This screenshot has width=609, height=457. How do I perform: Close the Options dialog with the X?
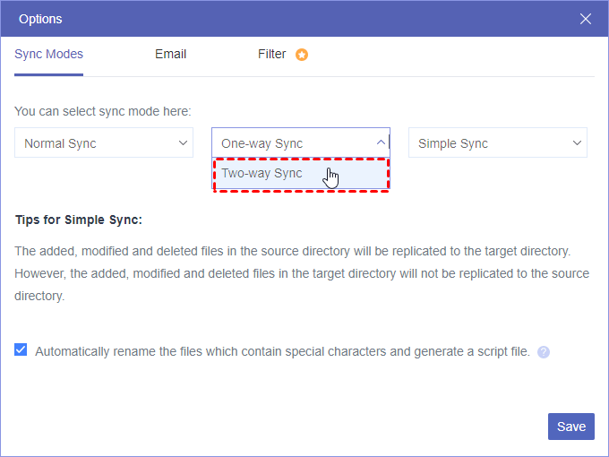point(586,19)
